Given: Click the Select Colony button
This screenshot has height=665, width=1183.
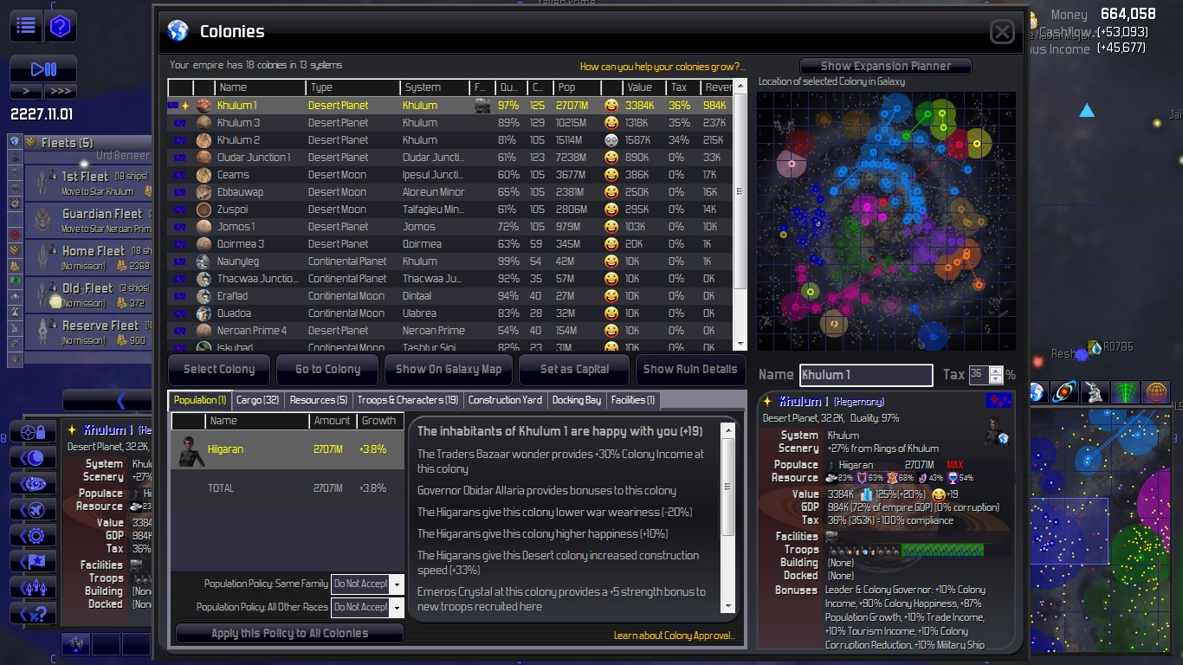Looking at the screenshot, I should pyautogui.click(x=219, y=370).
